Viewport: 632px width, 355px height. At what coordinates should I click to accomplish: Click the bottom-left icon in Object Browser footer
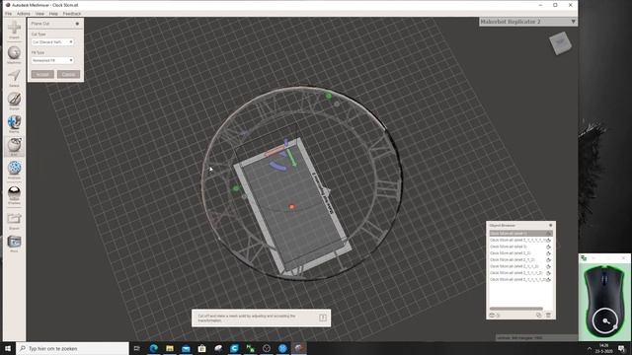pyautogui.click(x=492, y=316)
